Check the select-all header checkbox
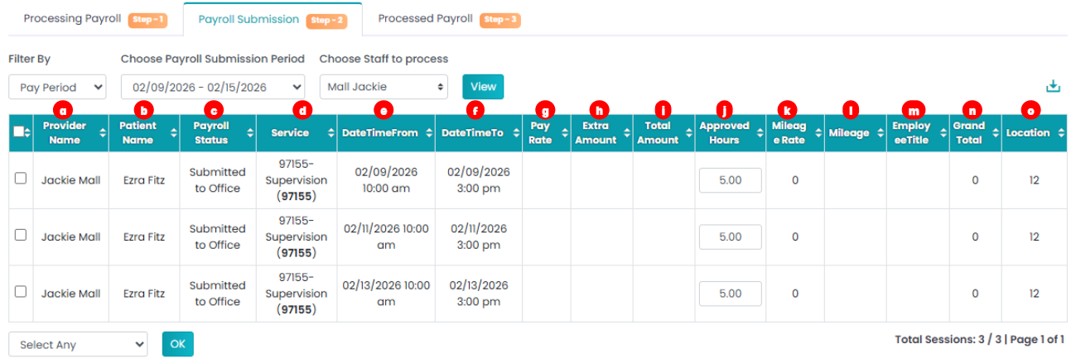Image resolution: width=1076 pixels, height=363 pixels. coord(19,132)
